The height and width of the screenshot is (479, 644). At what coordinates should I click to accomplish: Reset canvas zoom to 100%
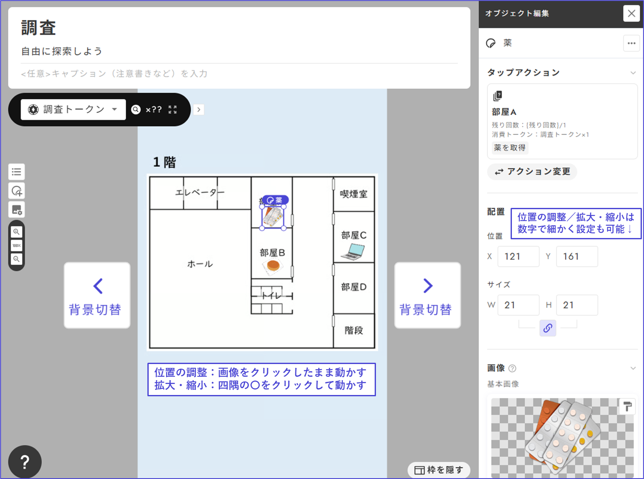[16, 246]
